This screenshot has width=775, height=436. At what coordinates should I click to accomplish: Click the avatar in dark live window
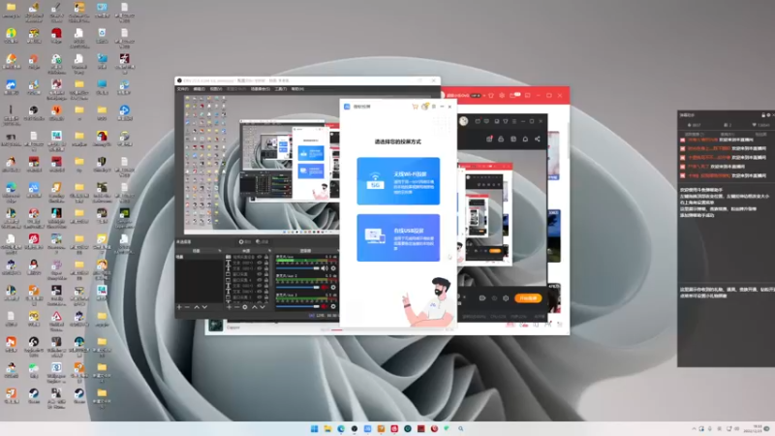pos(464,121)
